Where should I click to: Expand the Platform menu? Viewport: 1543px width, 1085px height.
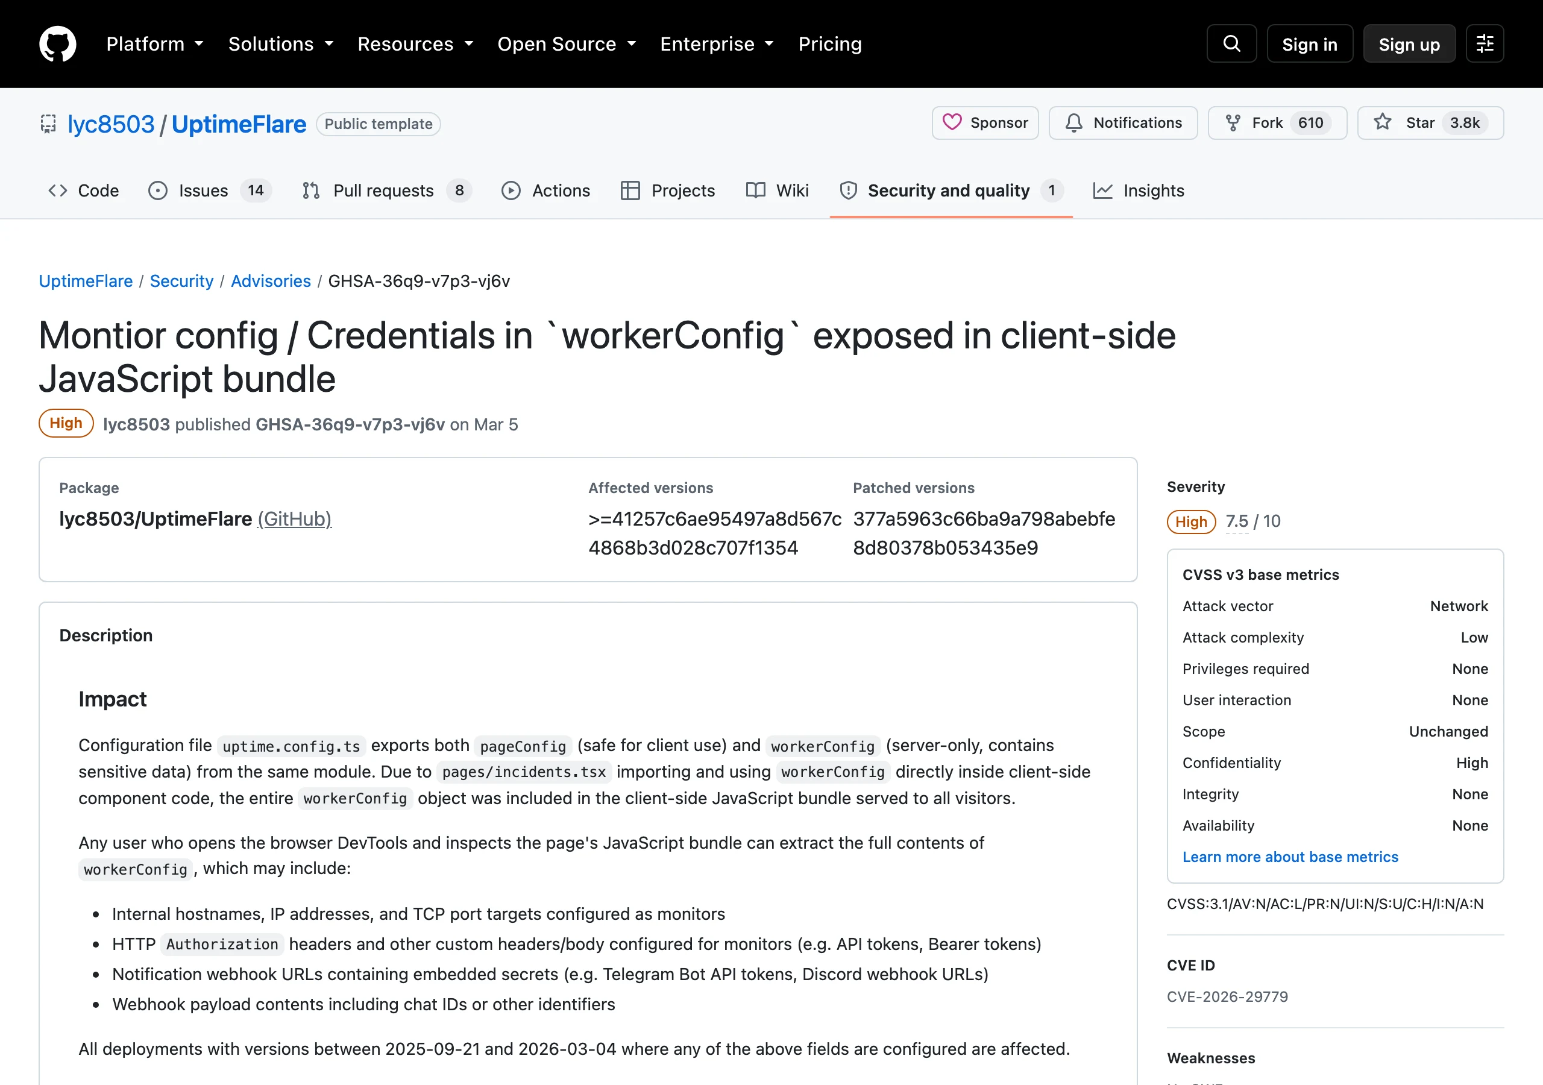tap(154, 45)
